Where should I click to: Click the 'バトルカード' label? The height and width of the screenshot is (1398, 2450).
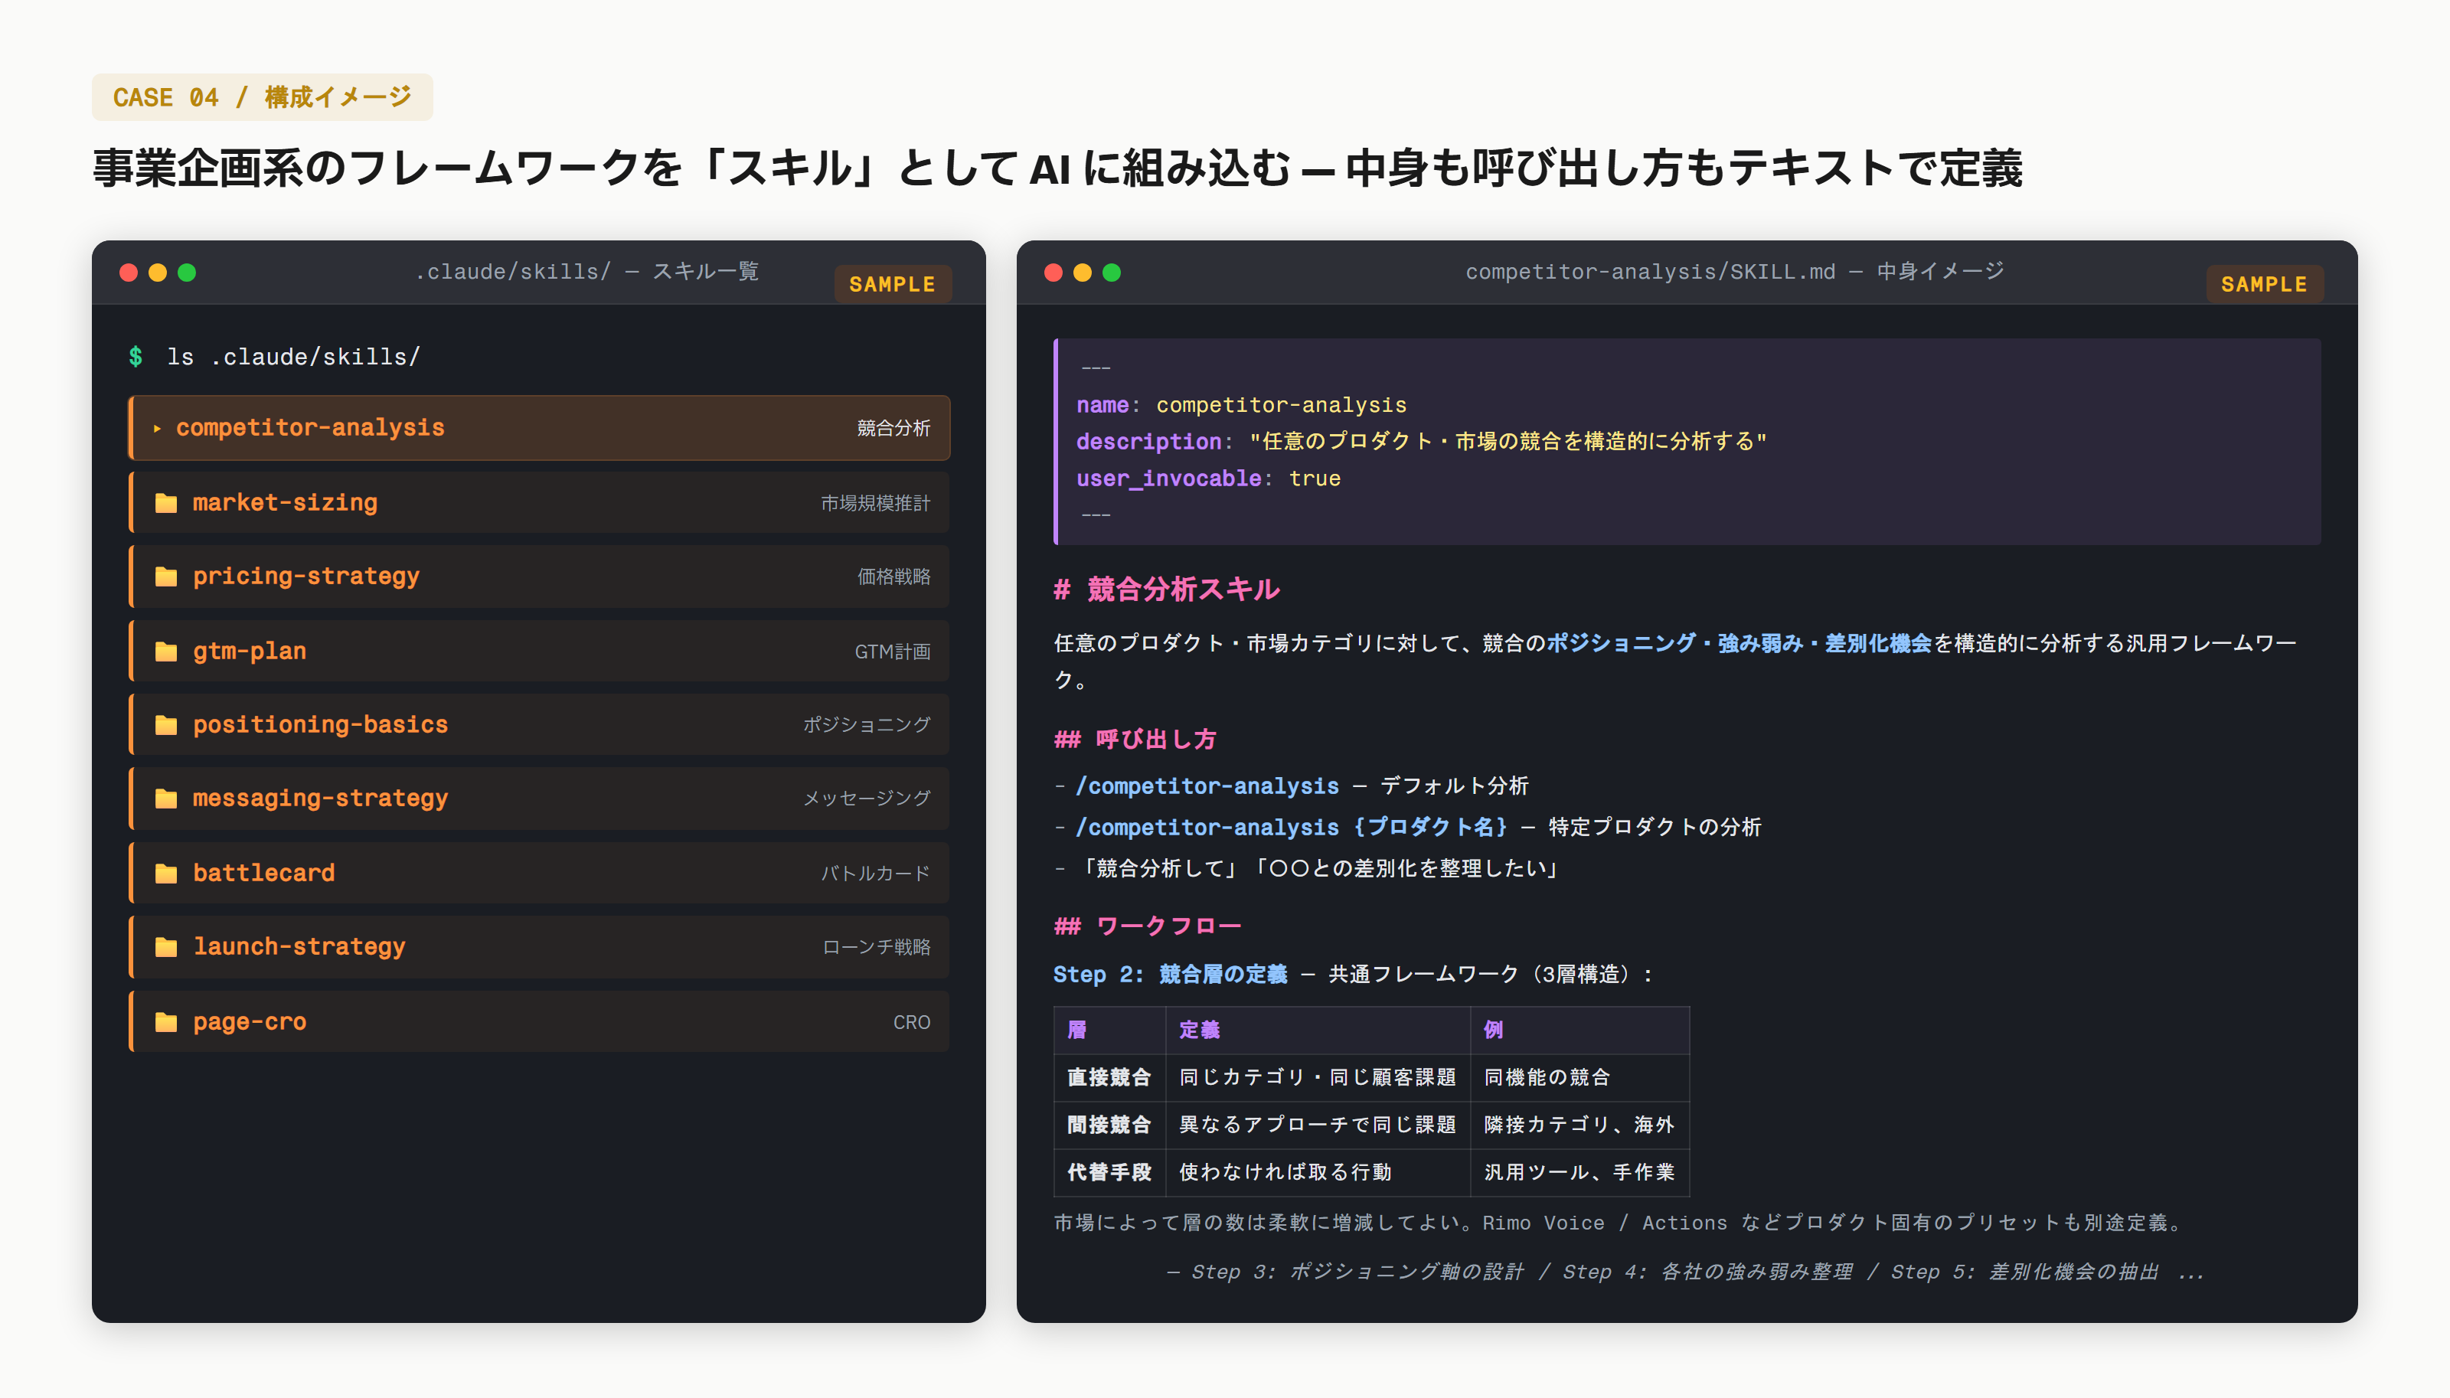(x=876, y=874)
